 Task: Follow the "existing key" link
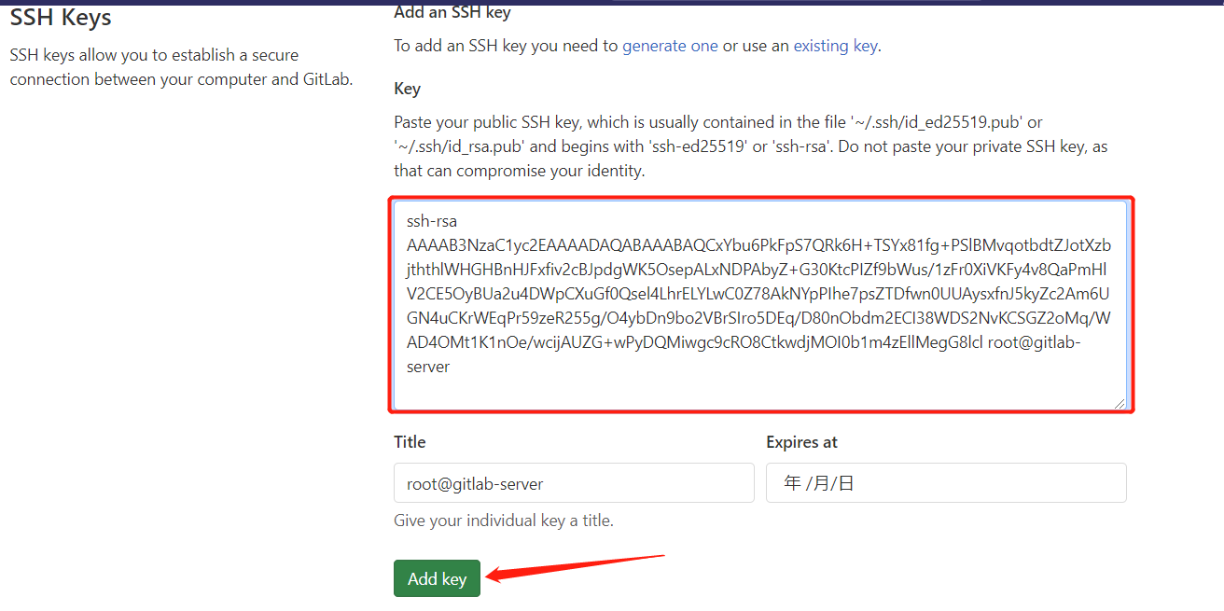click(835, 46)
